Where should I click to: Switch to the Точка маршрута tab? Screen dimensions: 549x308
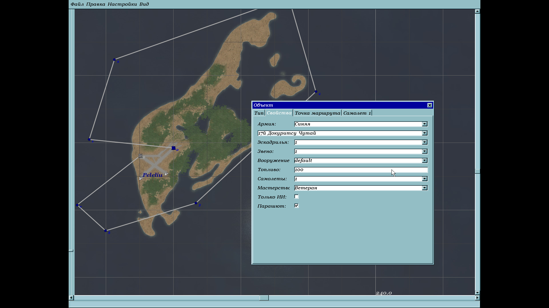click(x=317, y=113)
